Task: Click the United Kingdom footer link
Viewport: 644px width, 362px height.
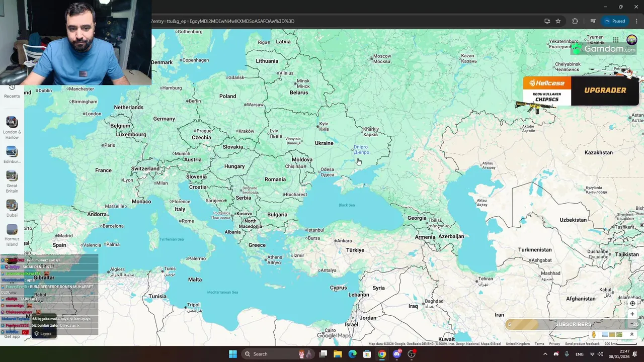Action: [518, 344]
